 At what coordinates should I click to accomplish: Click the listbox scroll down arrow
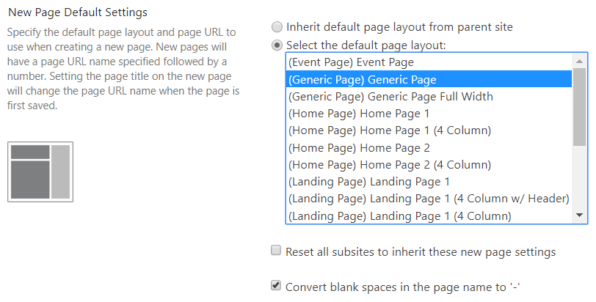[x=579, y=216]
